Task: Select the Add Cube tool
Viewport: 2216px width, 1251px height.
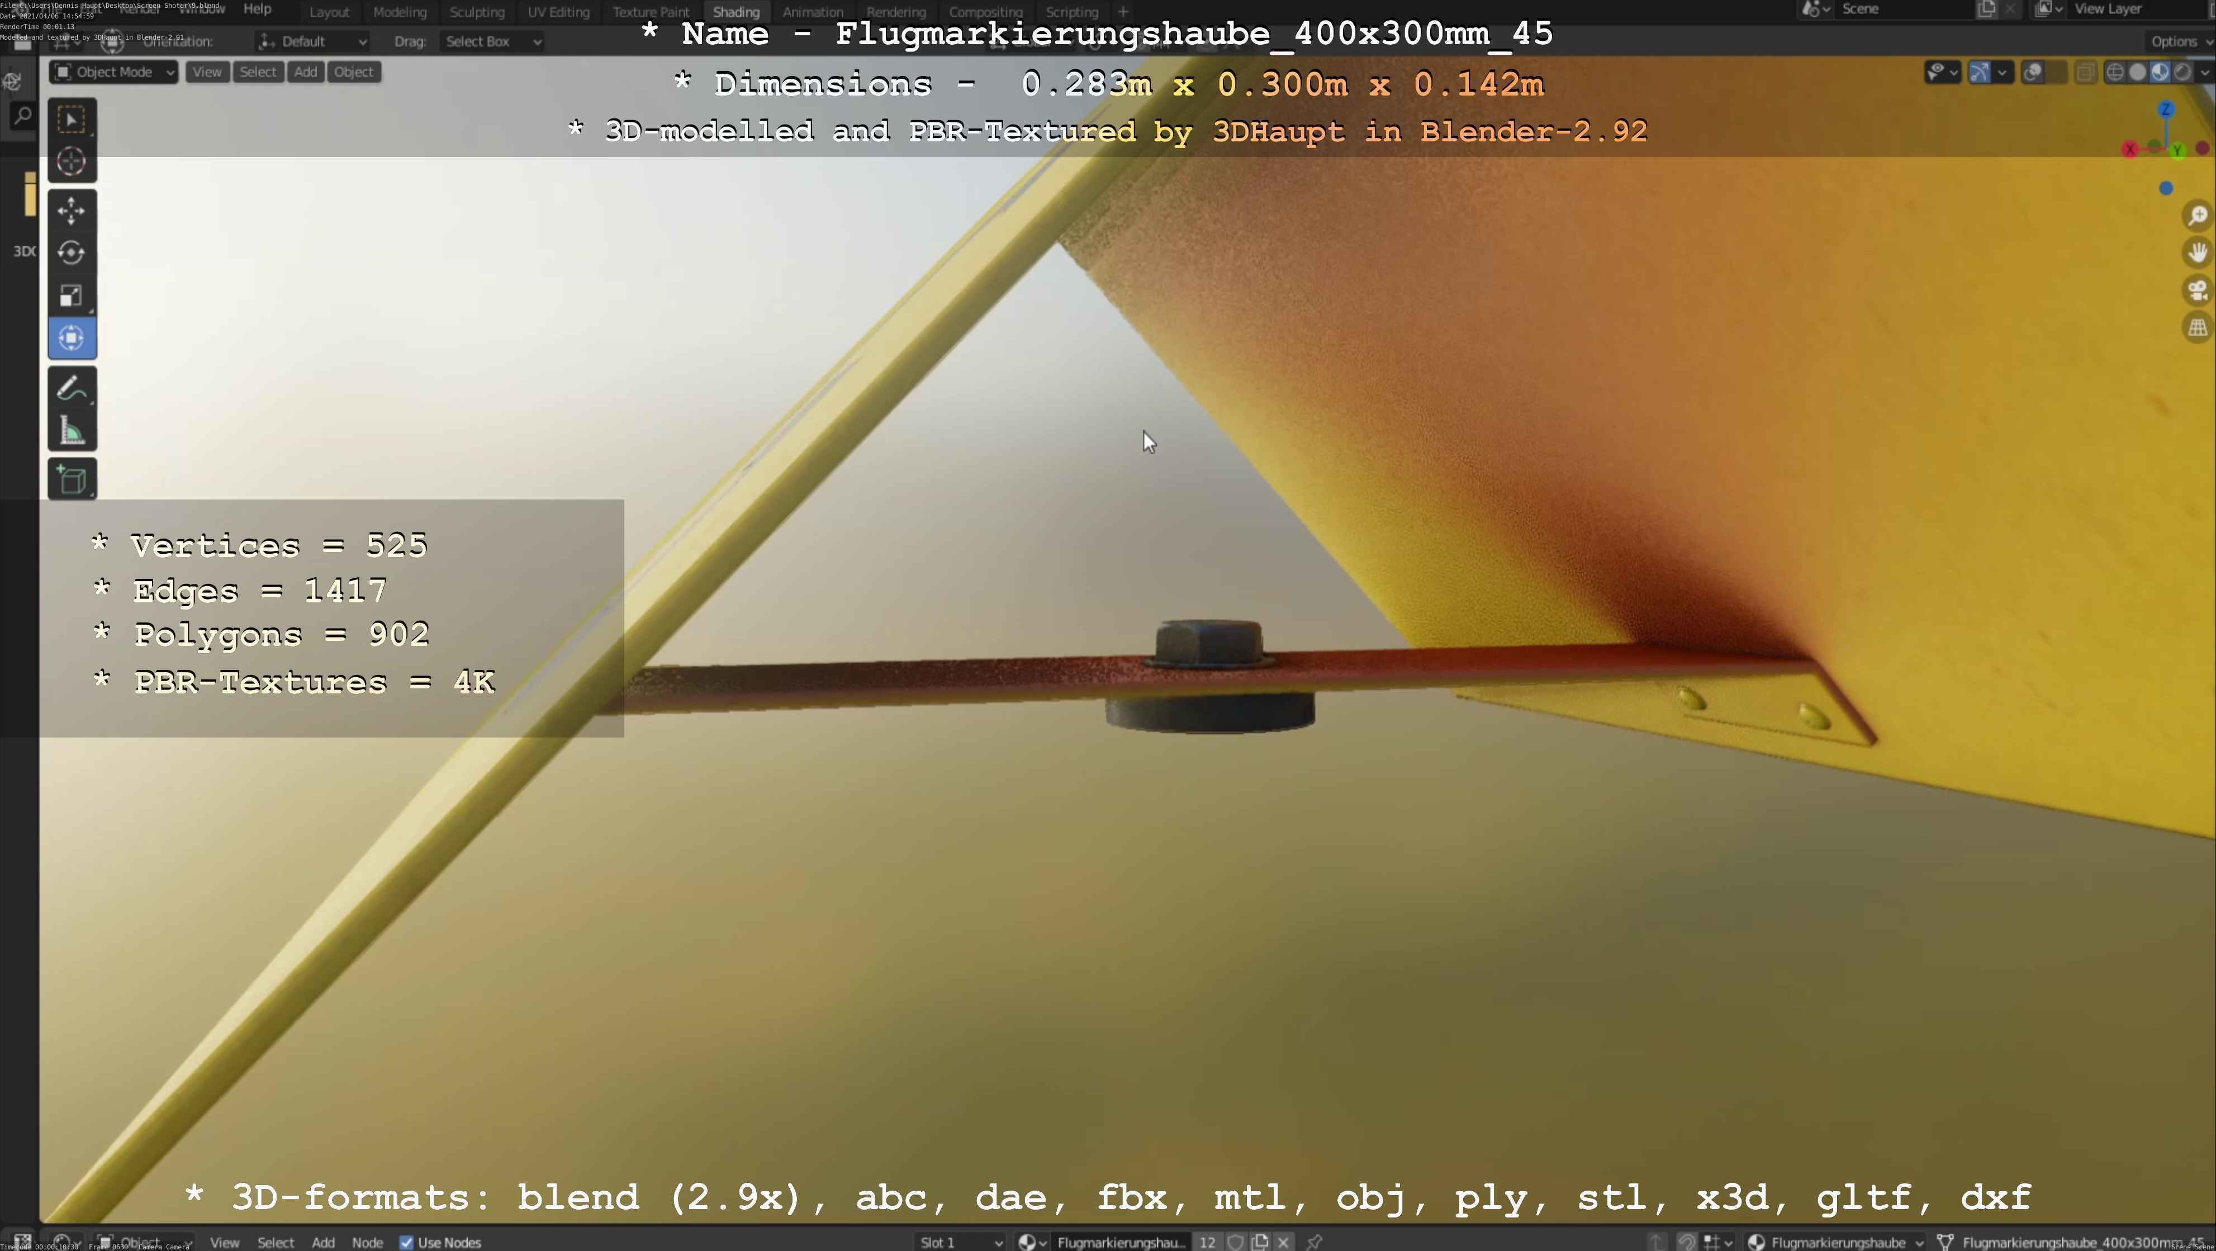Action: pyautogui.click(x=72, y=479)
